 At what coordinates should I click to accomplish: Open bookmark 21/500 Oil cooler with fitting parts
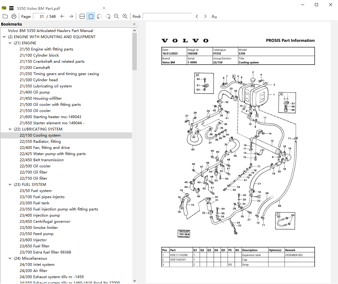[x=50, y=105]
